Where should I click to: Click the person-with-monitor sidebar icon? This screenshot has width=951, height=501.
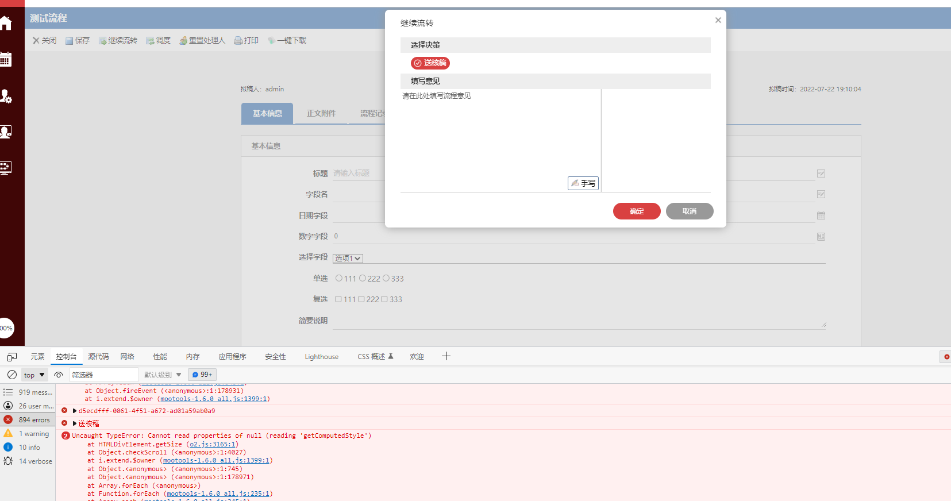6,132
